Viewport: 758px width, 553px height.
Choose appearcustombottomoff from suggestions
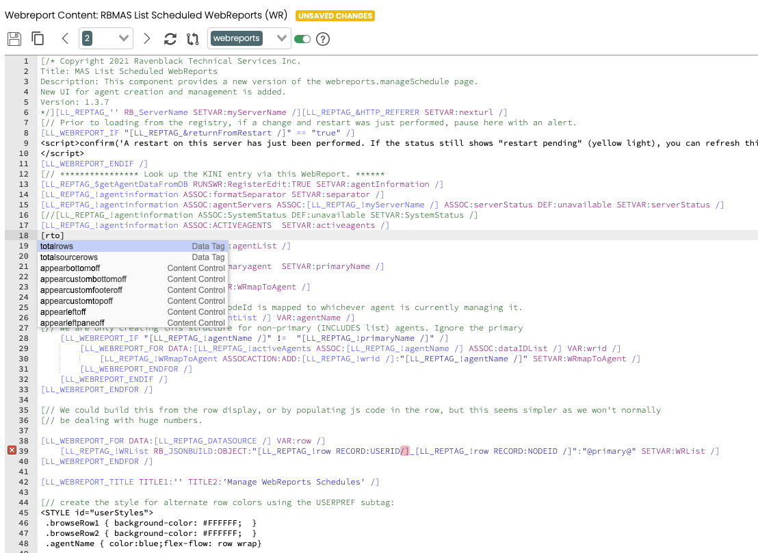click(x=133, y=279)
